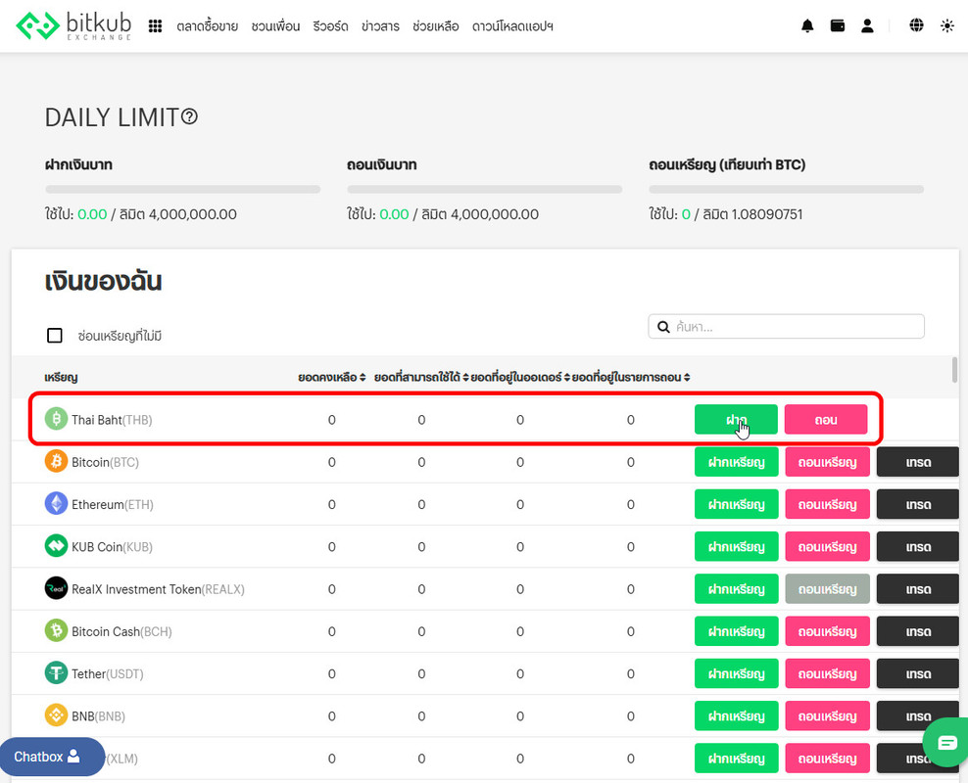The height and width of the screenshot is (783, 968).
Task: Click the coin table vertical scrollbar
Action: (x=955, y=370)
